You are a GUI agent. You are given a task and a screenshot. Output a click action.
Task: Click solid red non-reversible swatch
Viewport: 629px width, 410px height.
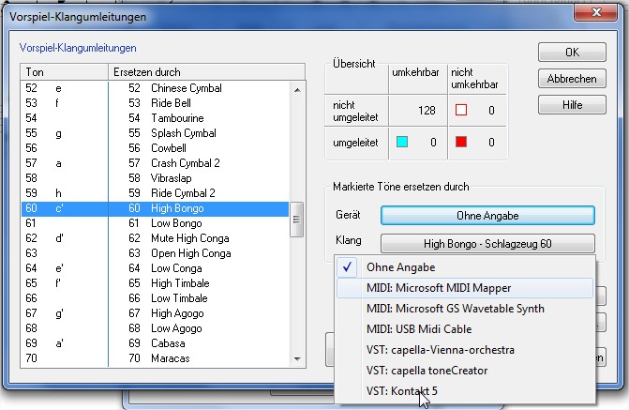[x=460, y=143]
